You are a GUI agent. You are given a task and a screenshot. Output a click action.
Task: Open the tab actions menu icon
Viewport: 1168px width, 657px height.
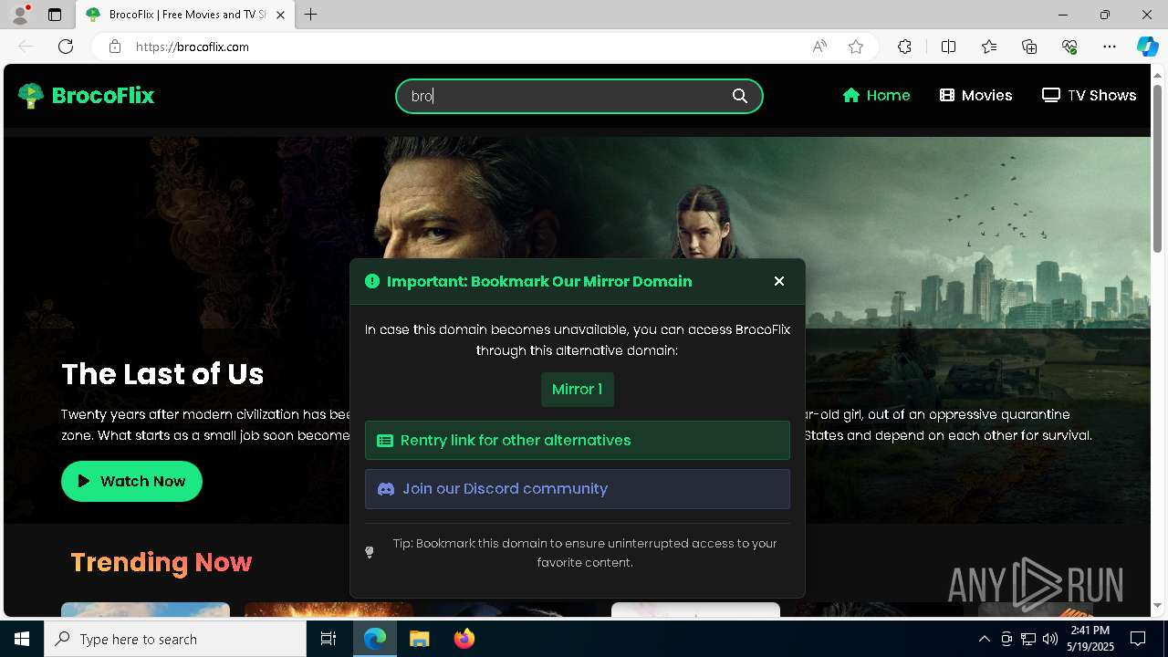point(55,15)
